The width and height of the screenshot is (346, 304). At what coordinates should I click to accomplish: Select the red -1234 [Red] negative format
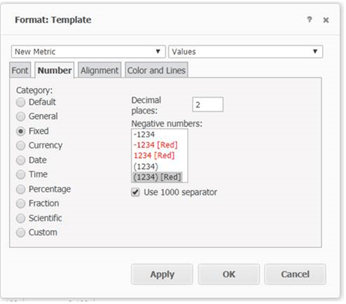click(x=156, y=145)
